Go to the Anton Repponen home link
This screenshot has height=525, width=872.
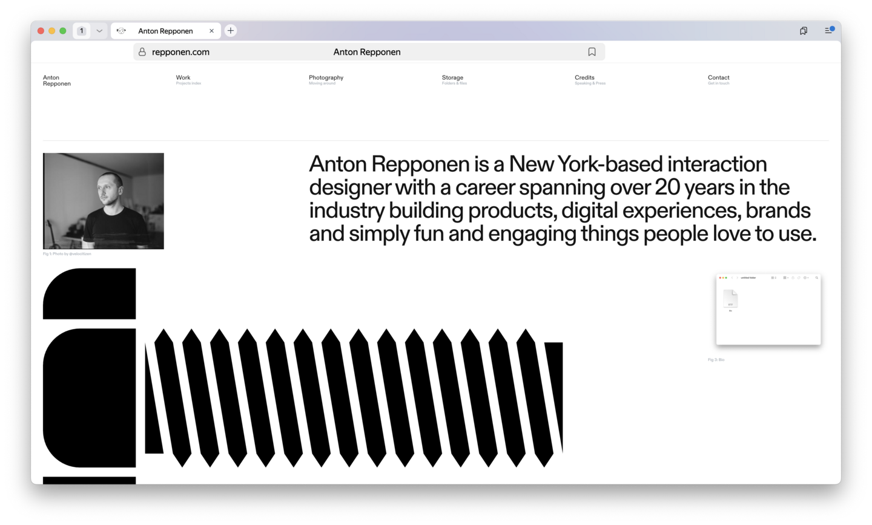(x=57, y=80)
